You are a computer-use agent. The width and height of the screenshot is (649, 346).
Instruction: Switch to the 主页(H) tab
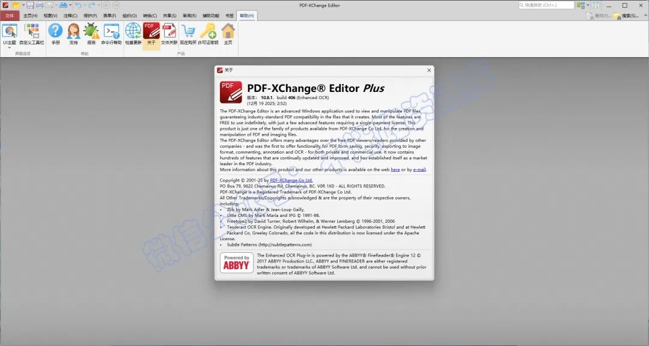point(30,16)
